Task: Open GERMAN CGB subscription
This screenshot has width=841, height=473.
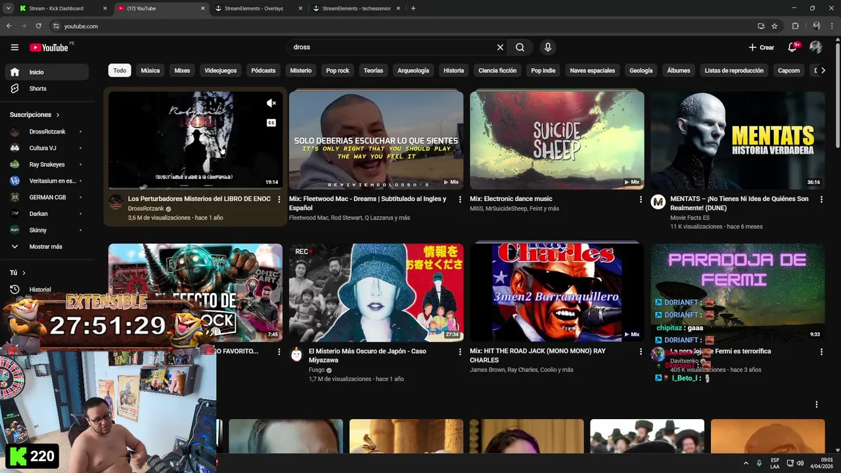Action: [x=46, y=197]
